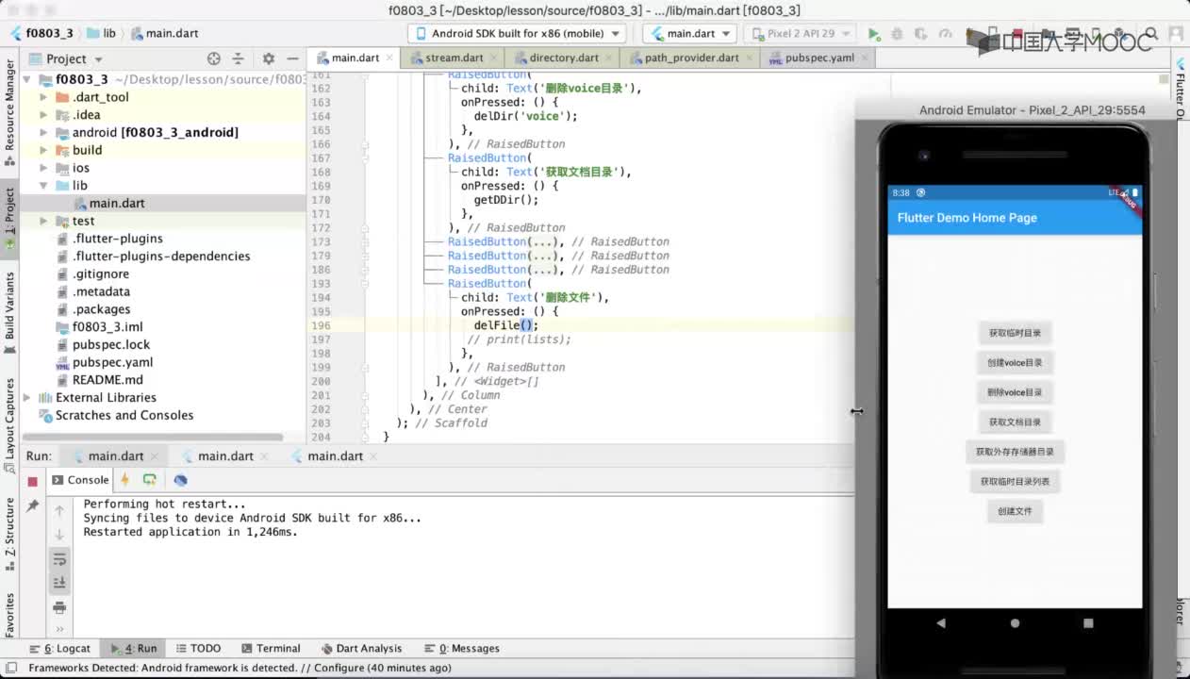Open DevTools icon in Run toolbar
The image size is (1190, 679).
tap(180, 480)
